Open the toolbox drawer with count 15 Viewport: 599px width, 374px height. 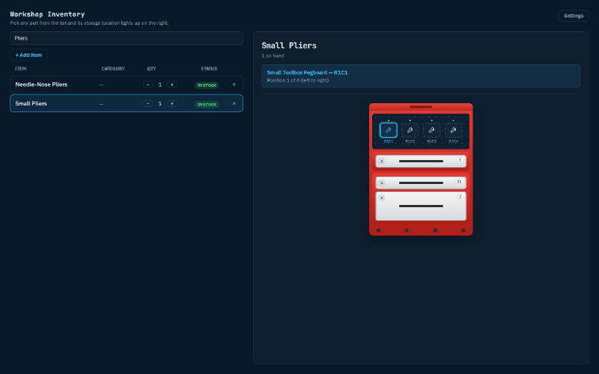421,183
